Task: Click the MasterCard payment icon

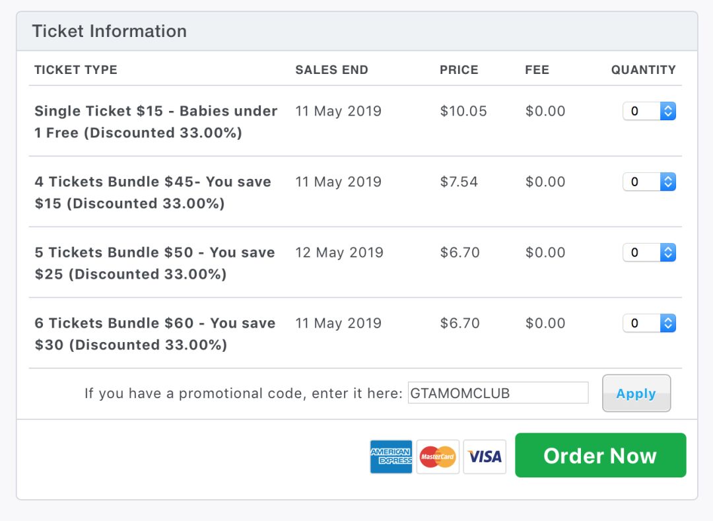Action: point(438,456)
